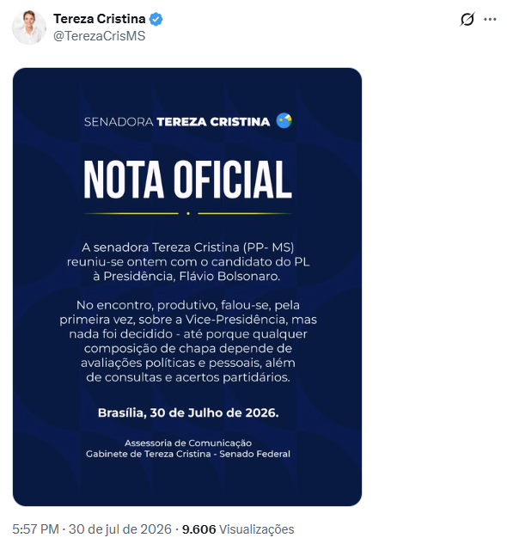
Task: Click the word Visualizações below the image
Action: 256,529
